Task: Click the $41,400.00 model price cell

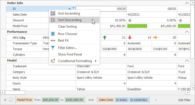Action: (113, 26)
